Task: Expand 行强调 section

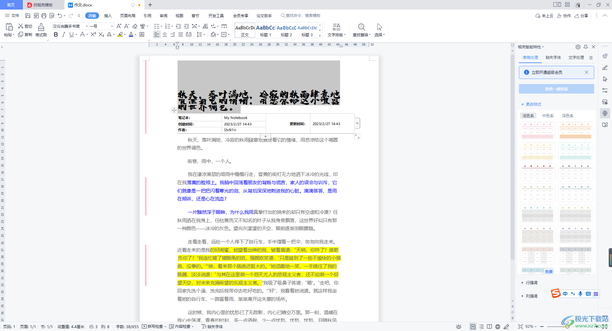Action: 529,283
